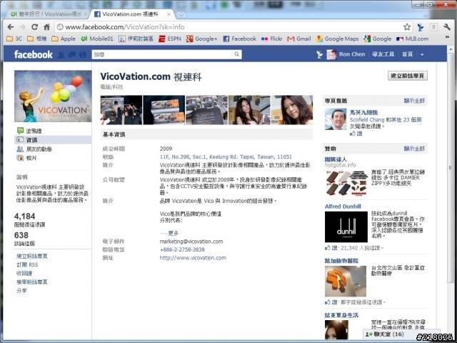Go back with the browser back arrow
The width and height of the screenshot is (457, 343).
[11, 27]
